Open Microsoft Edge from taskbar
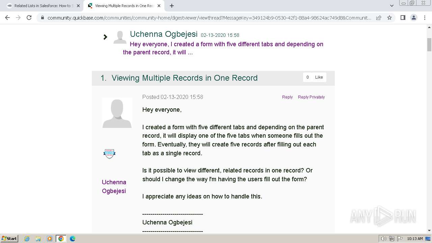432x243 pixels. pyautogui.click(x=72, y=239)
